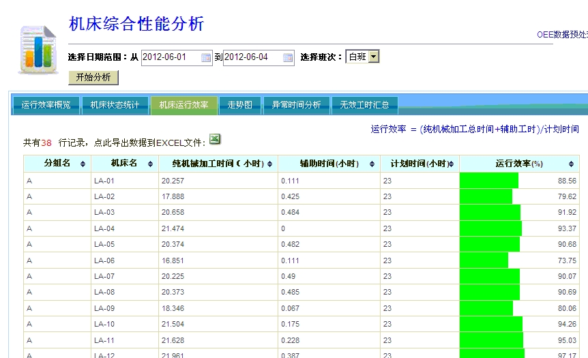The height and width of the screenshot is (358, 588).
Task: Open calendar picker for end date
Action: pos(288,58)
